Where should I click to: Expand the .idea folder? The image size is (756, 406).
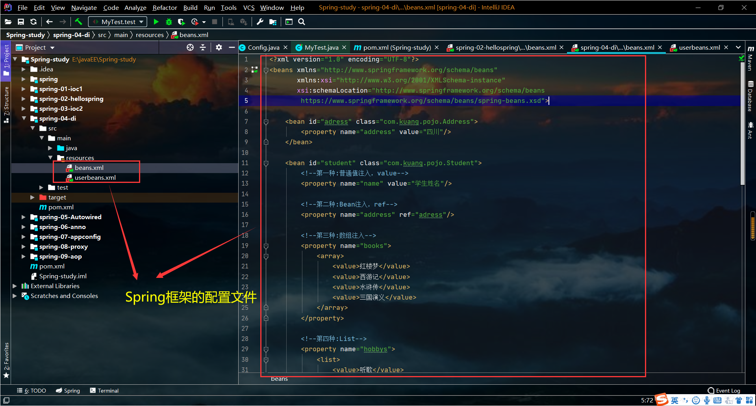pos(24,69)
